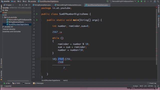This screenshot has width=160, height=90.
Task: Select the src folder in tree
Action: pos(4,15)
